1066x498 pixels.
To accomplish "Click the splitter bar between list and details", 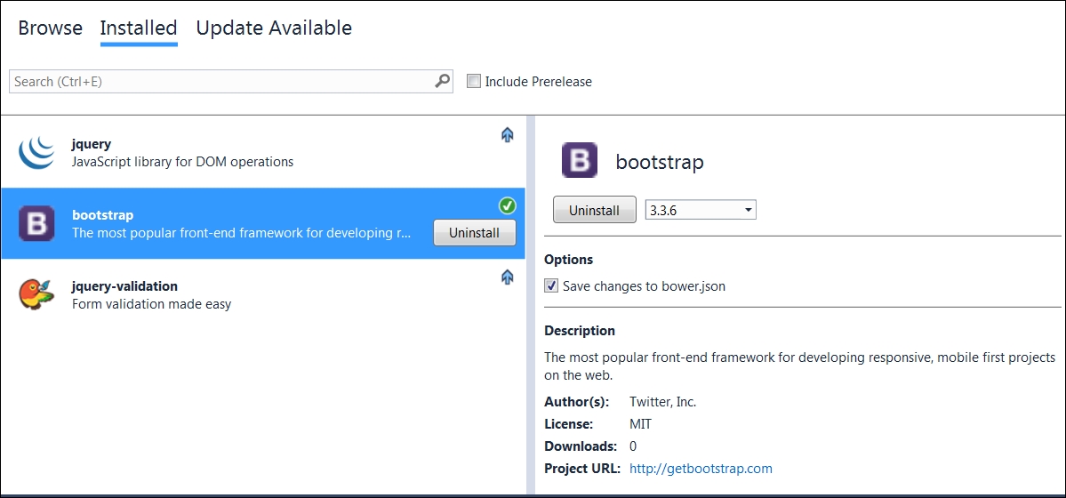I will [x=530, y=304].
